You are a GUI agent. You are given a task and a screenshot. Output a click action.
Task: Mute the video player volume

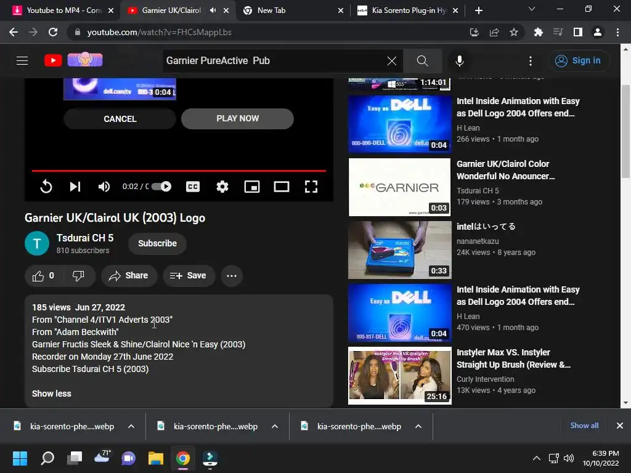pyautogui.click(x=104, y=187)
